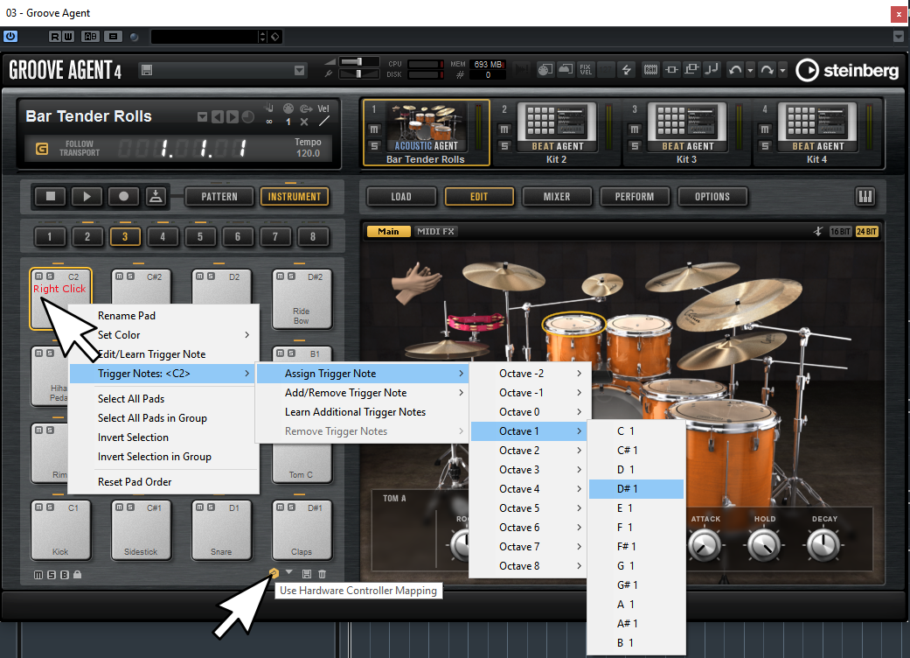Open the OPTIONS page tab
910x658 pixels.
coord(712,197)
